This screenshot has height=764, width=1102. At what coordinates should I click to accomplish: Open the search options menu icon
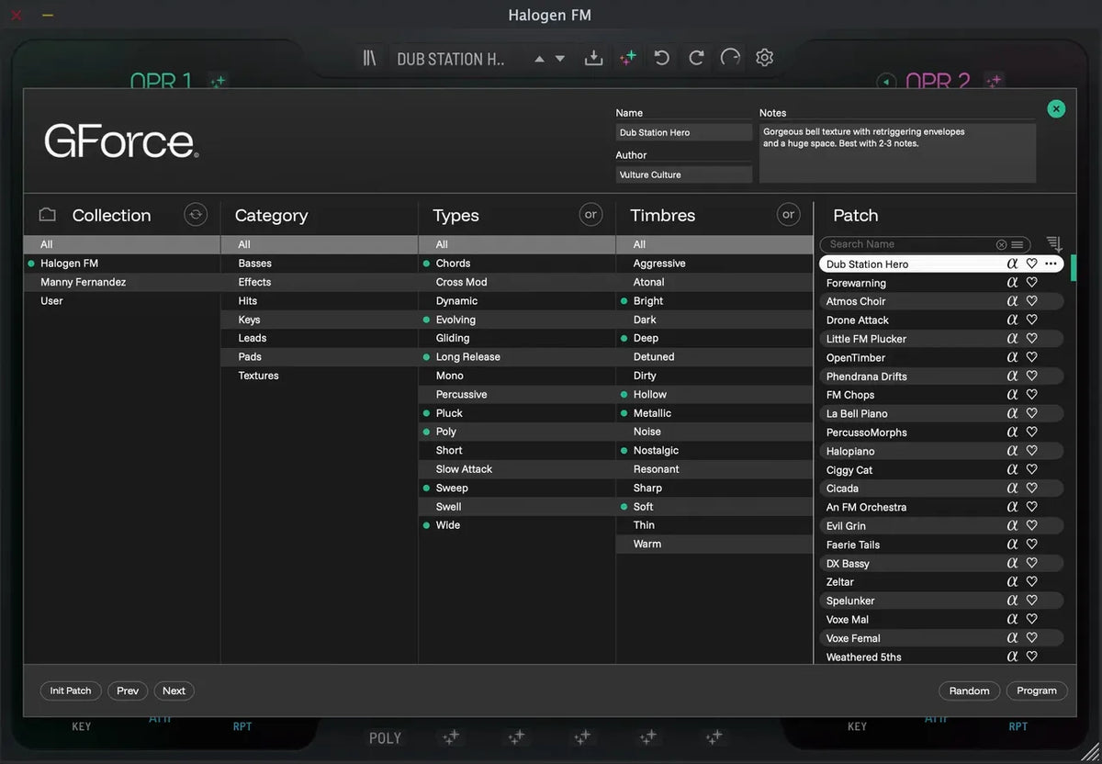point(1018,244)
